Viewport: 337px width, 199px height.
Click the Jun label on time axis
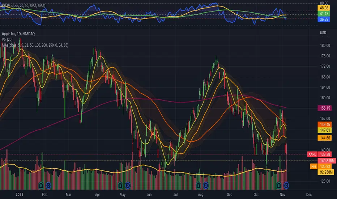tap(149, 195)
